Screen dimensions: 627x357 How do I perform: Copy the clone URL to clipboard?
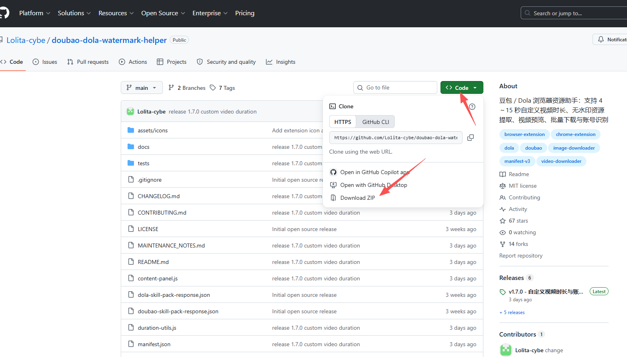tap(471, 138)
